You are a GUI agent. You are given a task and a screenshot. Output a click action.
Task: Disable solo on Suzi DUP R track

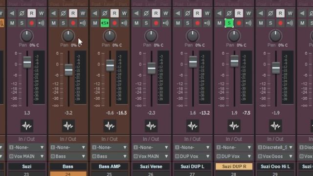pyautogui.click(x=229, y=23)
